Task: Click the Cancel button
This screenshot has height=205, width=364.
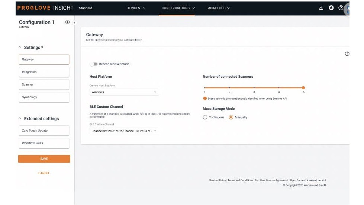Action: 44,173
